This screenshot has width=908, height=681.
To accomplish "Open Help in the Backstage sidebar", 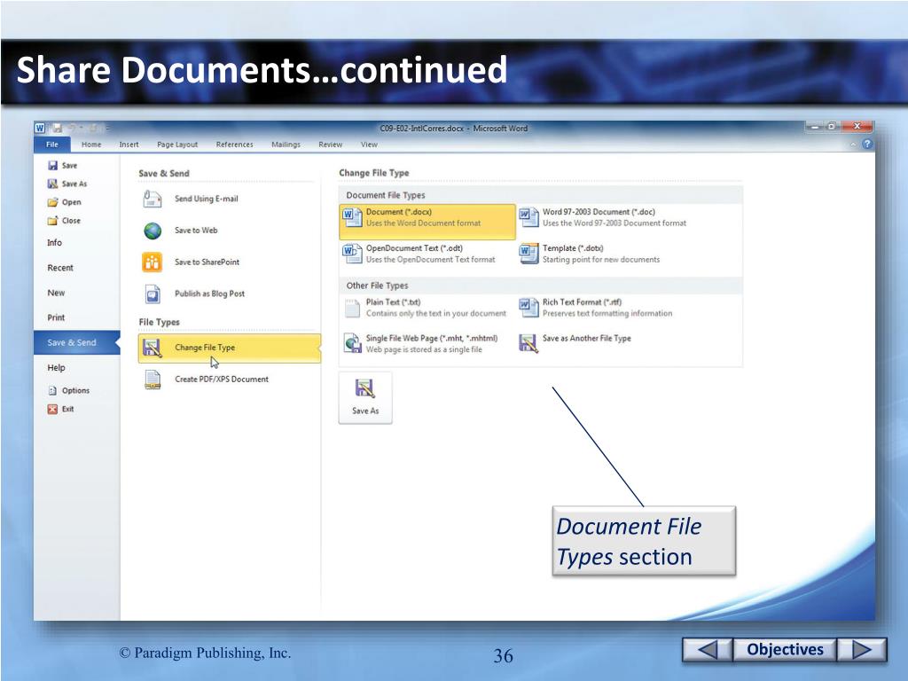I will (56, 368).
